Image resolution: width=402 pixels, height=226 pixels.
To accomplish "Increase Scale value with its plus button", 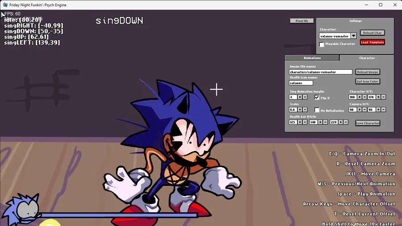I will pos(300,110).
